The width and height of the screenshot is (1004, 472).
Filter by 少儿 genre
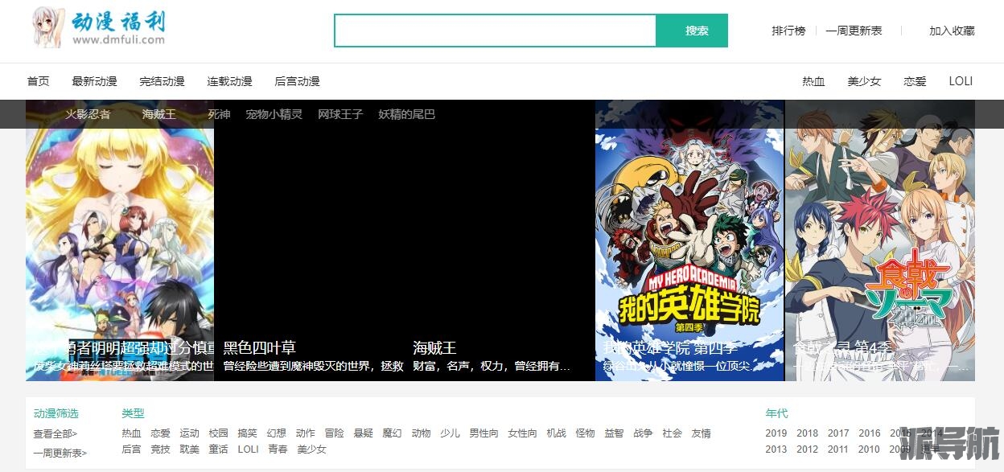pos(450,433)
